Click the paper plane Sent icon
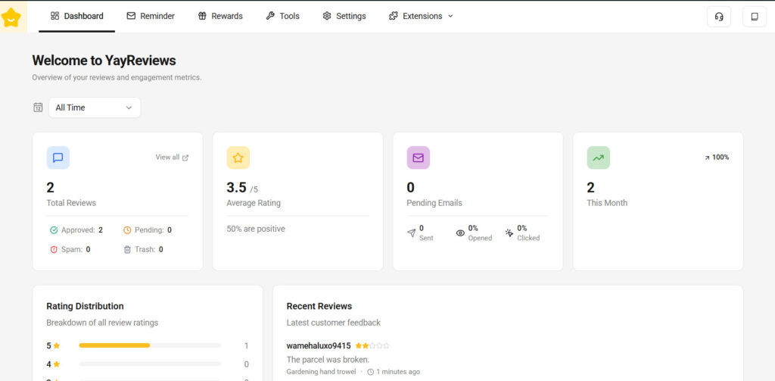775x381 pixels. click(x=411, y=233)
